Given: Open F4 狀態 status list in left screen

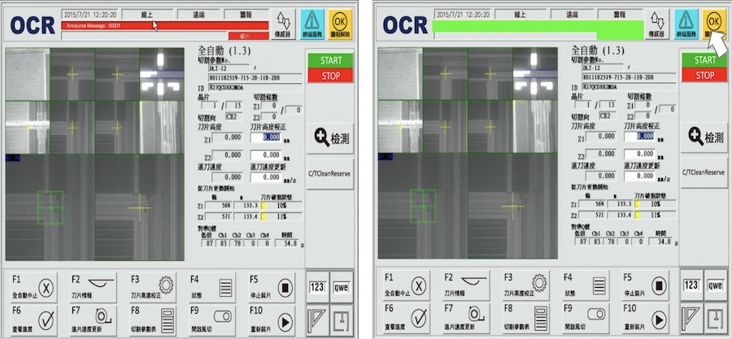Looking at the screenshot, I should 212,287.
